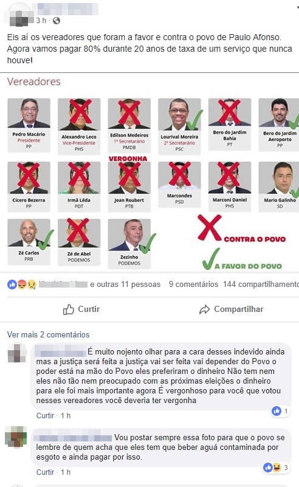Expand Ver mais 2 comentários

48,334
